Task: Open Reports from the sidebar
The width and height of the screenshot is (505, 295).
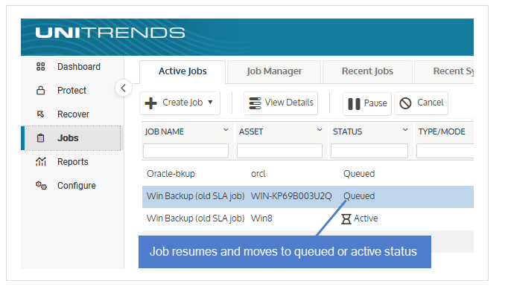Action: point(72,162)
